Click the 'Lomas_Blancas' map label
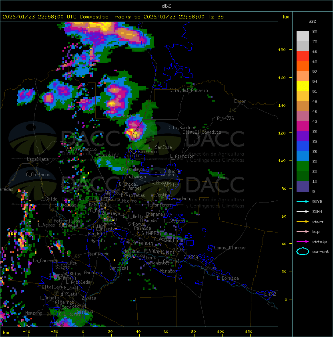 (230, 248)
